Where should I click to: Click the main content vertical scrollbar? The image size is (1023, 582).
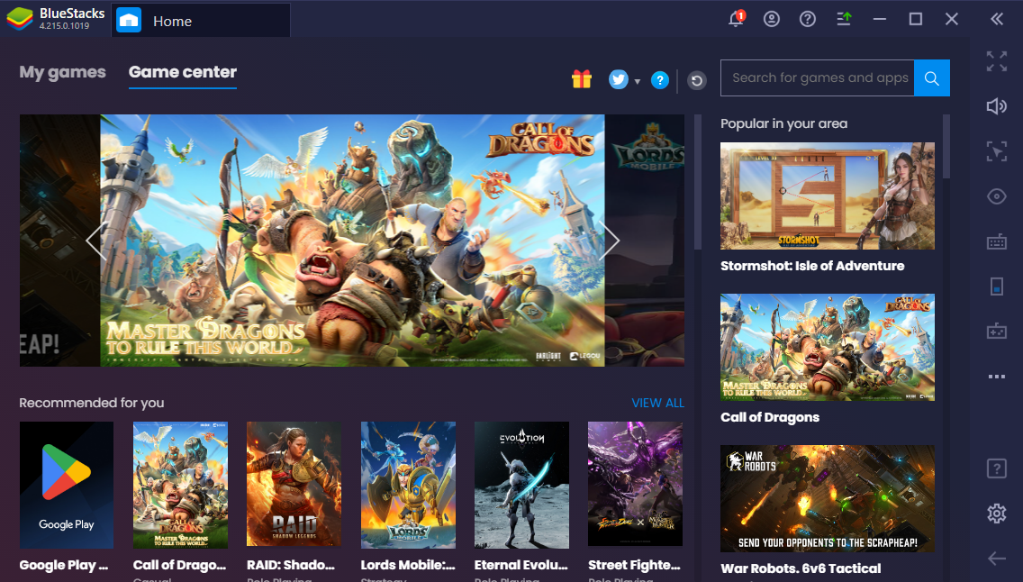click(697, 183)
